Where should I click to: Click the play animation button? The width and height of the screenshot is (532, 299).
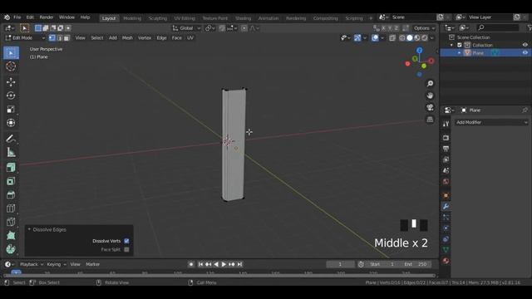point(224,264)
